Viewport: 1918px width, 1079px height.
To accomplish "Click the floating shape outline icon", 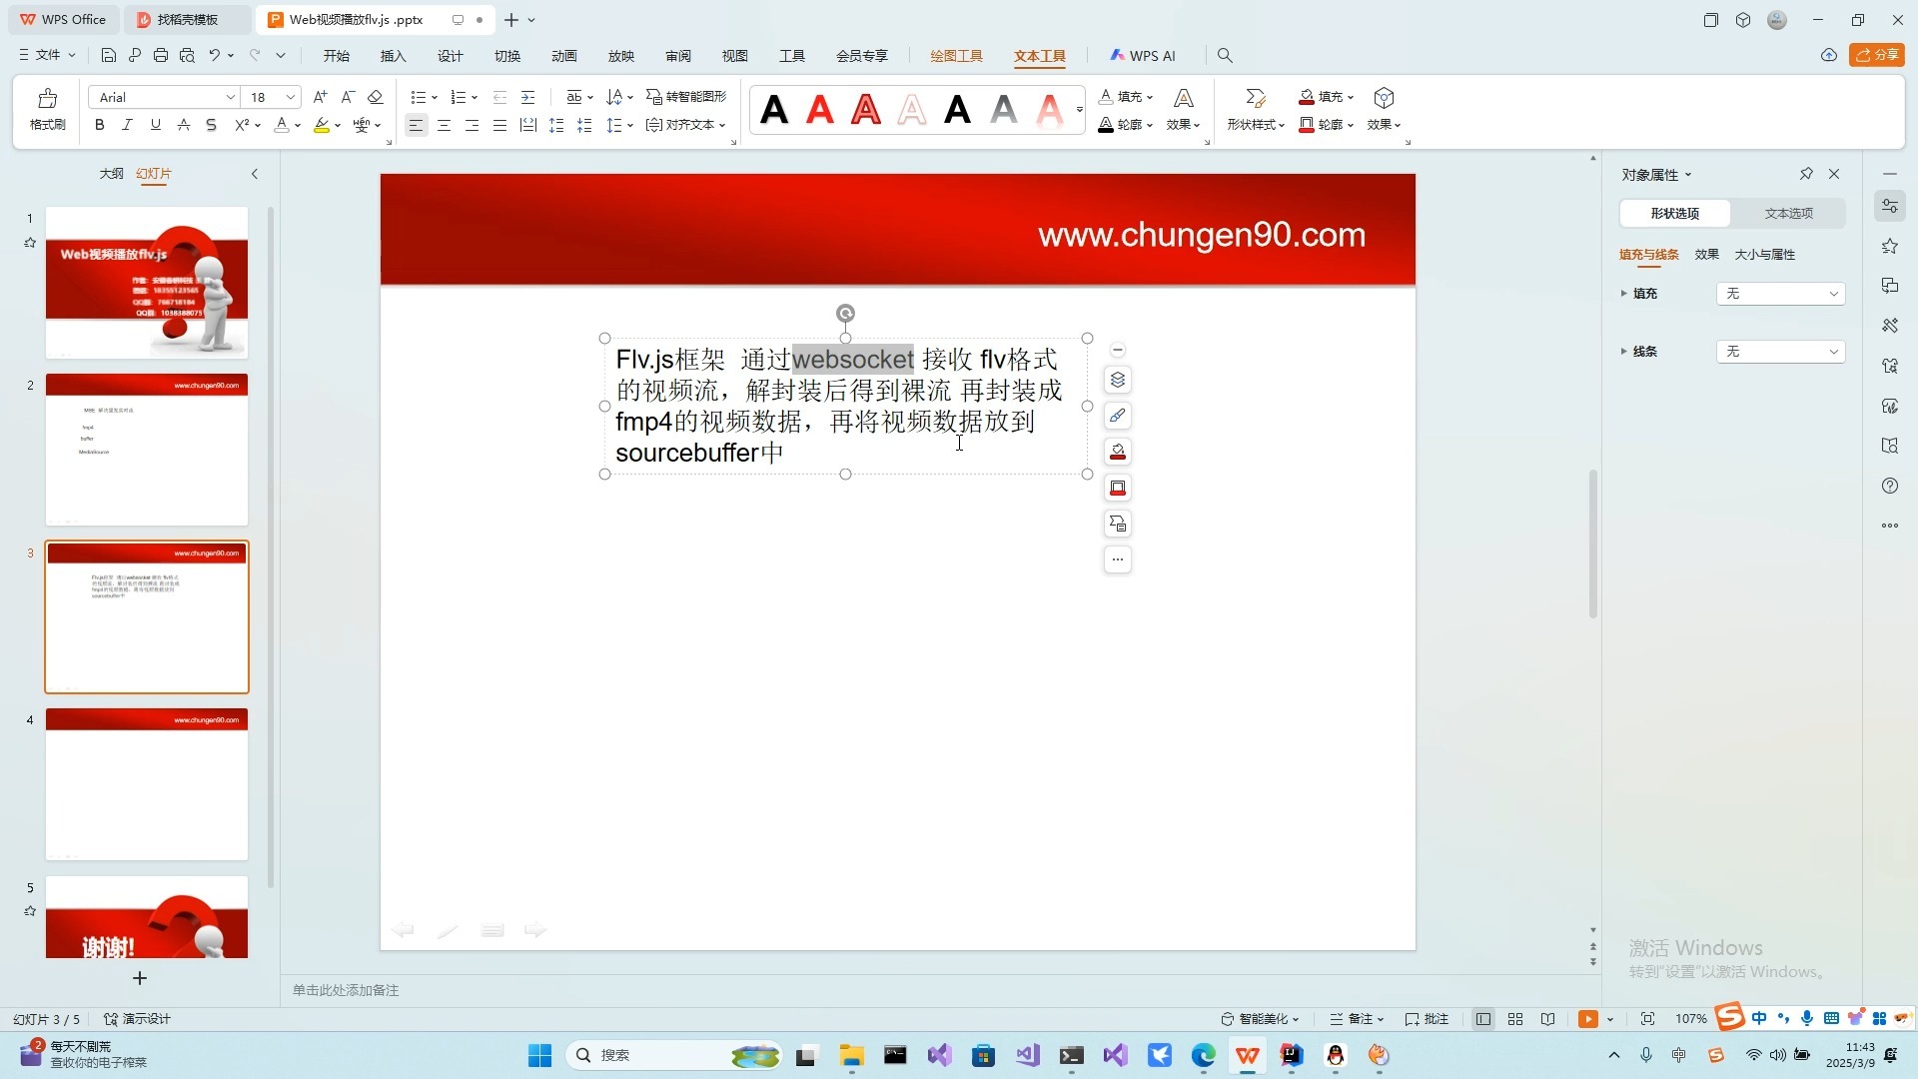I will click(x=1118, y=488).
